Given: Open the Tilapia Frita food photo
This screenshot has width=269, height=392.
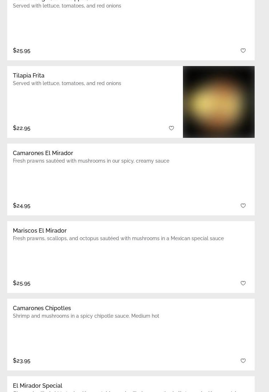Looking at the screenshot, I should [218, 102].
